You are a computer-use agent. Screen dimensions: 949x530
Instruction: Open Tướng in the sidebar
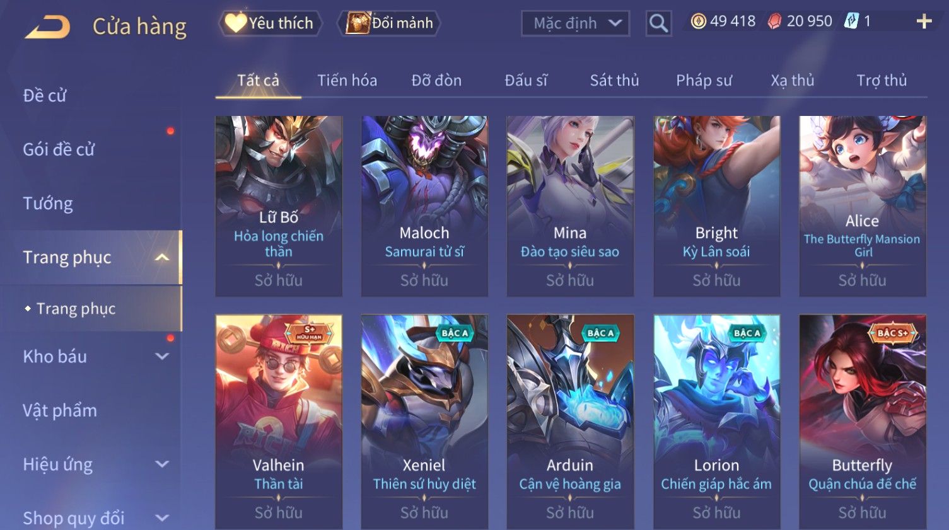pyautogui.click(x=48, y=204)
